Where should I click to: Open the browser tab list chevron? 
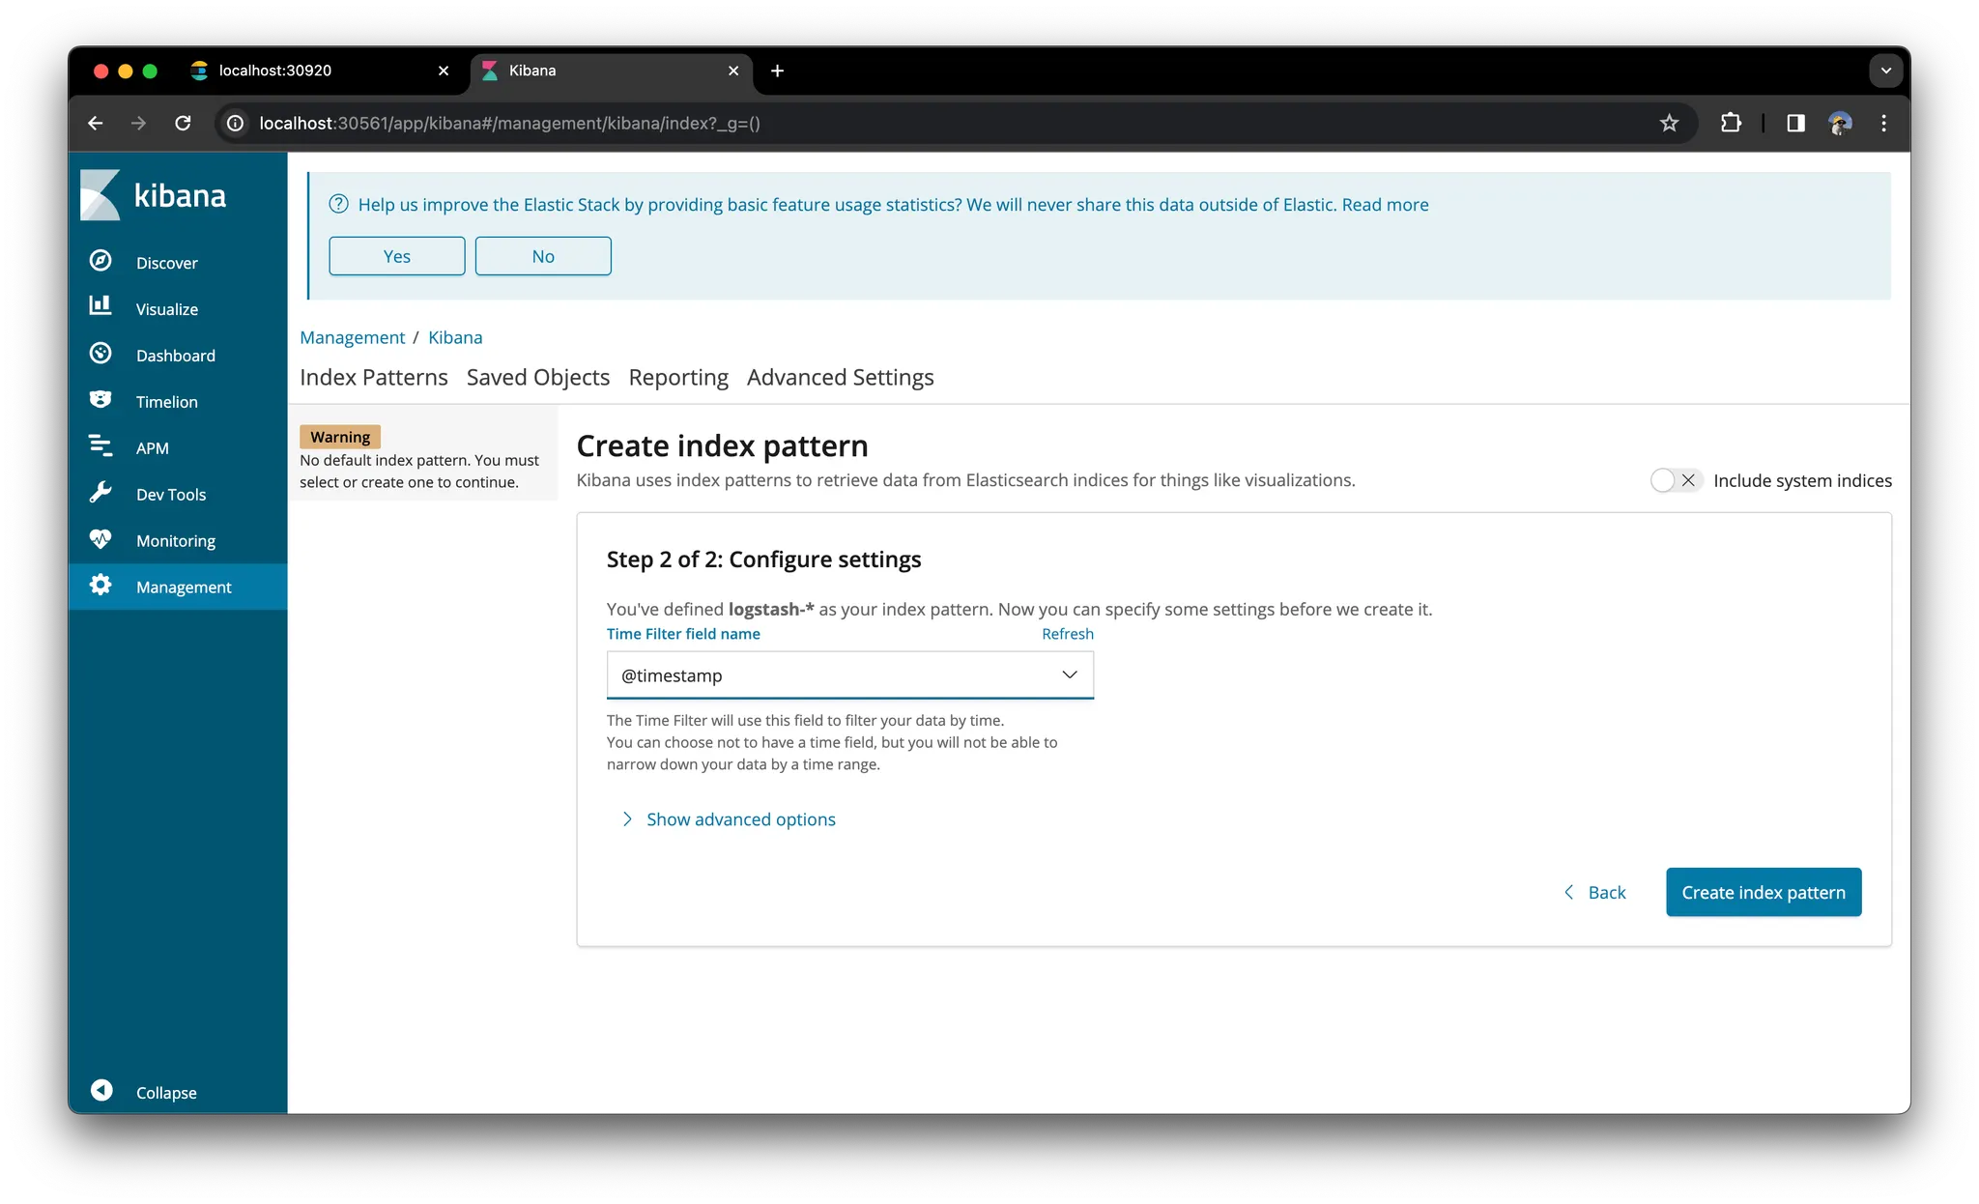point(1885,71)
